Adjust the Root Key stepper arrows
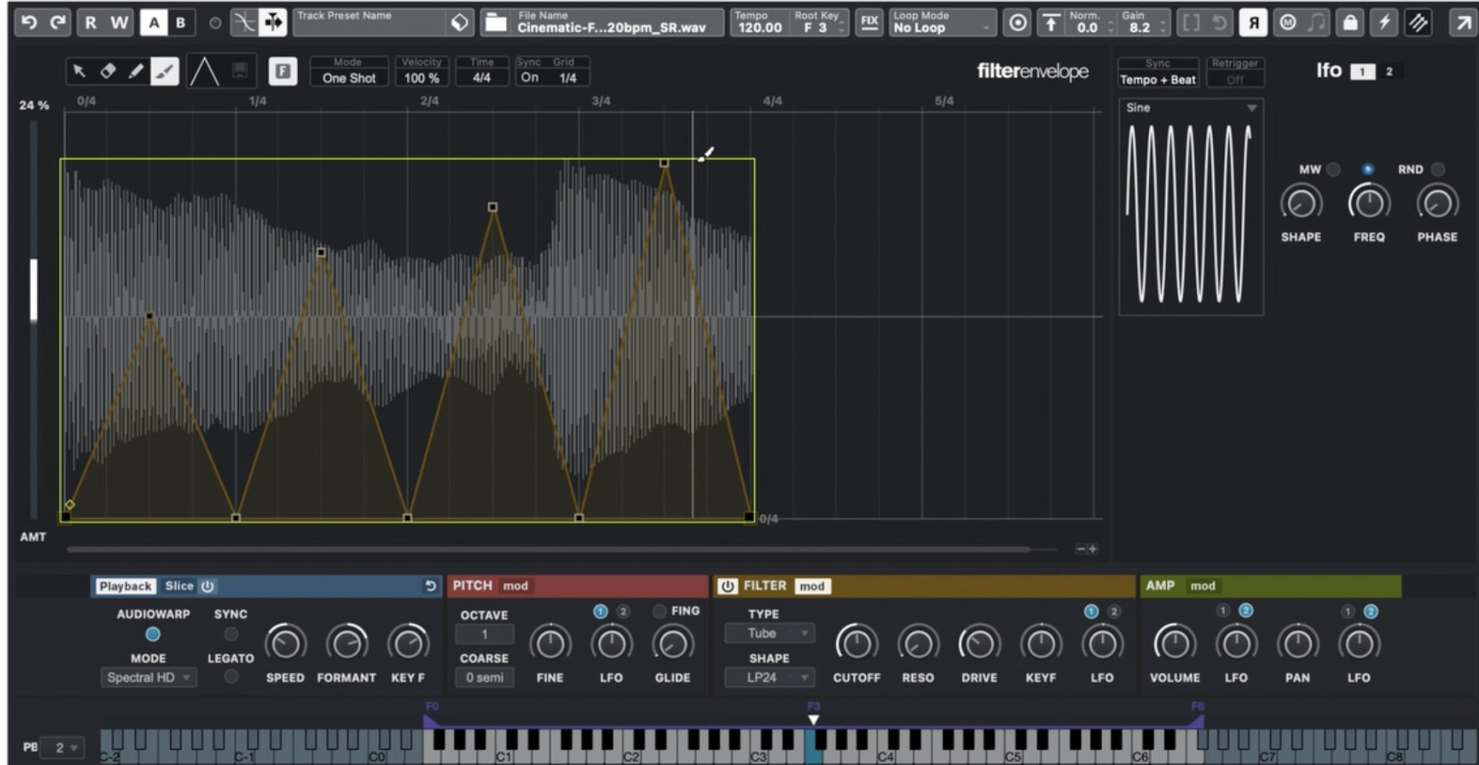Image resolution: width=1479 pixels, height=765 pixels. (842, 27)
